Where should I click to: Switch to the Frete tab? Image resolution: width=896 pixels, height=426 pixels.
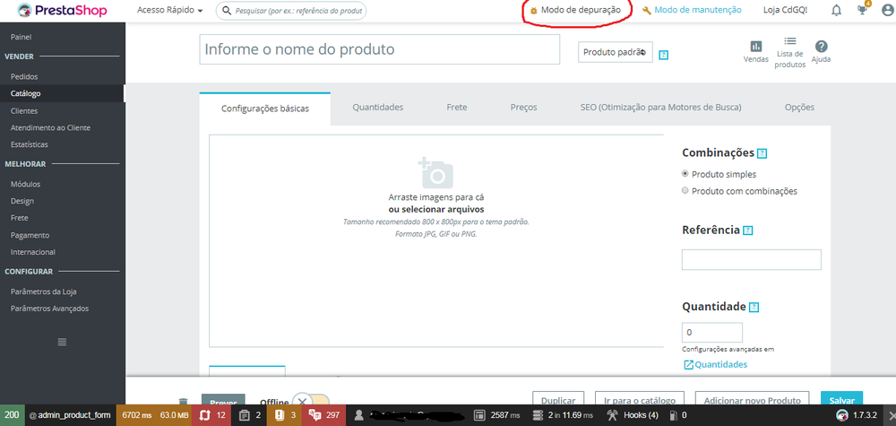(x=457, y=107)
